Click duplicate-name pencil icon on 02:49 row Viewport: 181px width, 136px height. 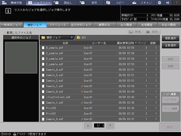click(82, 92)
